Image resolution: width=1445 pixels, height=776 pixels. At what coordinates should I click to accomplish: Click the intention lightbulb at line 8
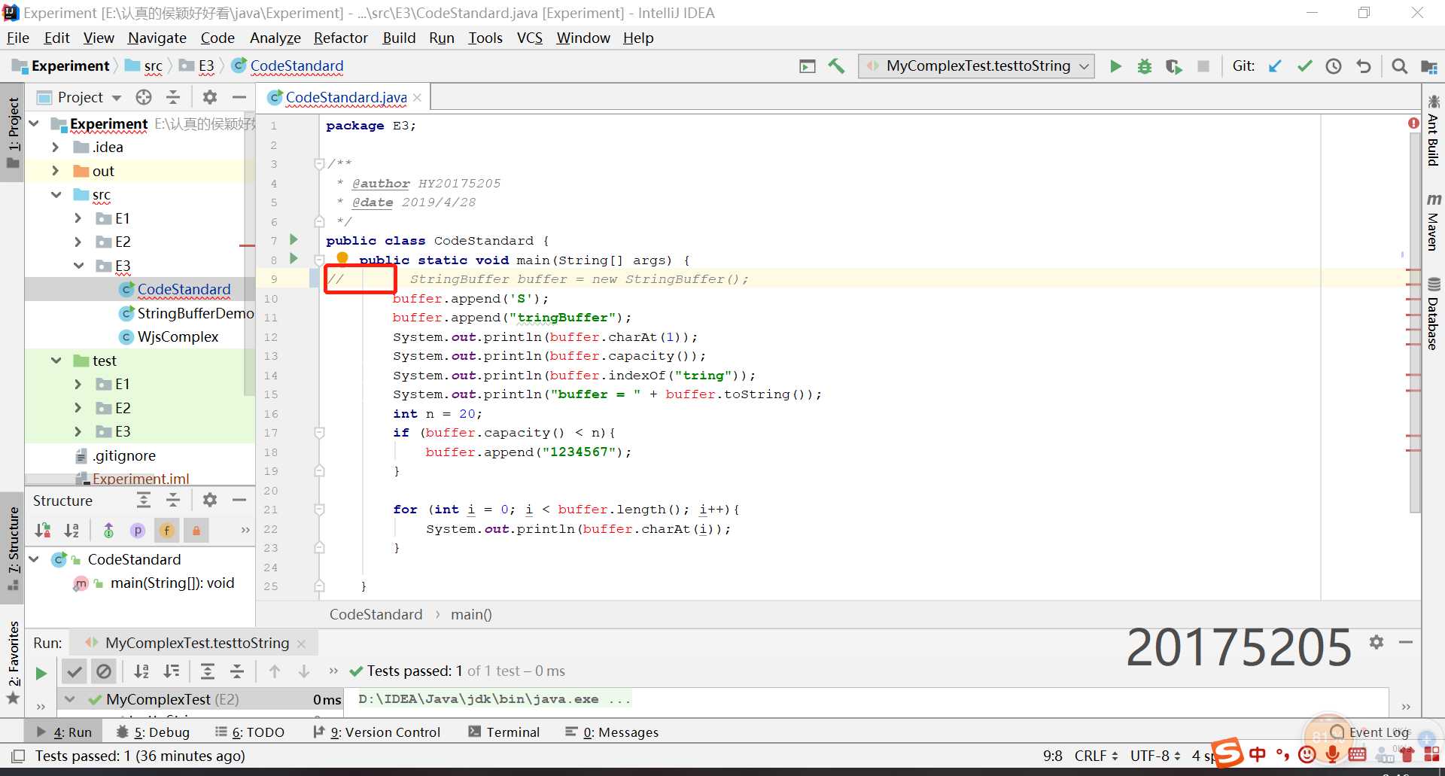[342, 258]
